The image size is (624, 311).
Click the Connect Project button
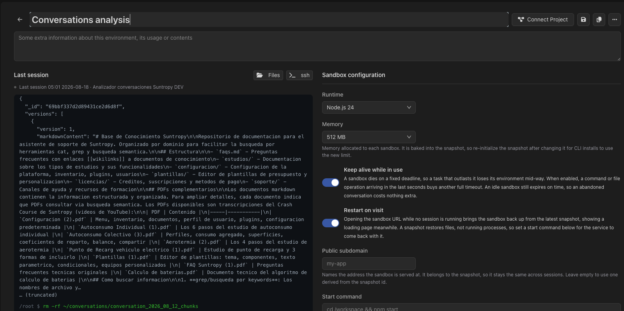click(x=543, y=19)
